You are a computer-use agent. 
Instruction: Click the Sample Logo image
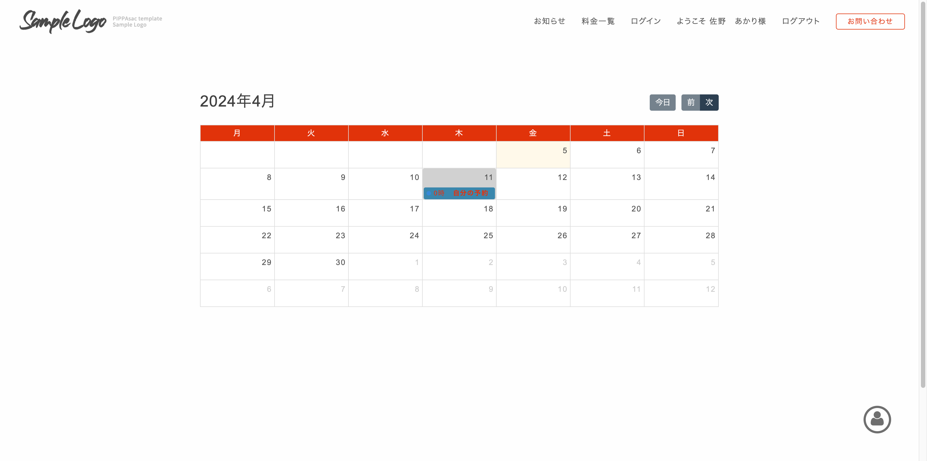(63, 22)
